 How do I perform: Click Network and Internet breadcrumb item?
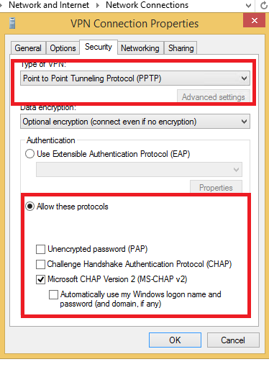49,5
